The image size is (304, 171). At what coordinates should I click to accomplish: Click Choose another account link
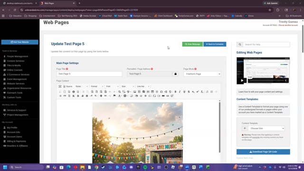(x=288, y=25)
